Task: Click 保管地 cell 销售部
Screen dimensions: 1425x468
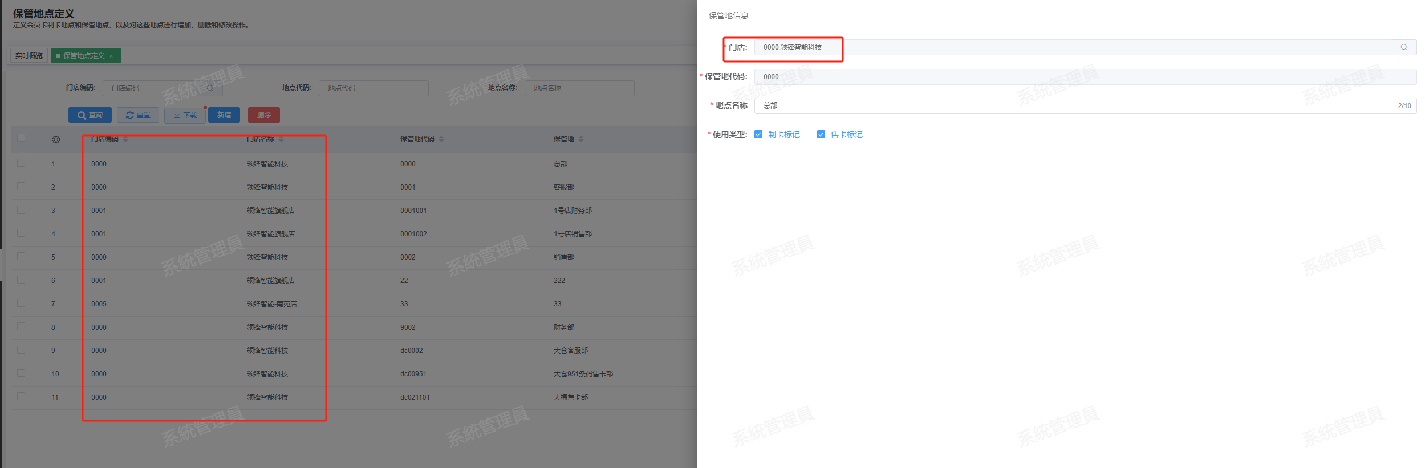Action: click(x=564, y=257)
